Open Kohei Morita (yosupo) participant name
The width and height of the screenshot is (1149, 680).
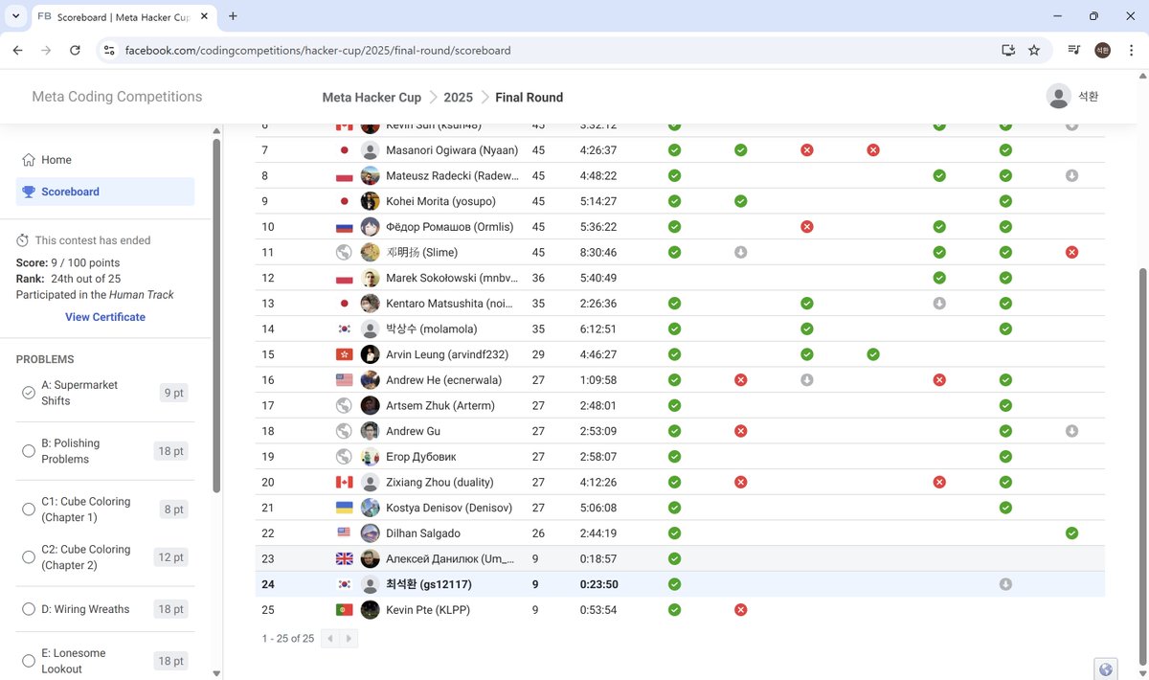pos(440,201)
